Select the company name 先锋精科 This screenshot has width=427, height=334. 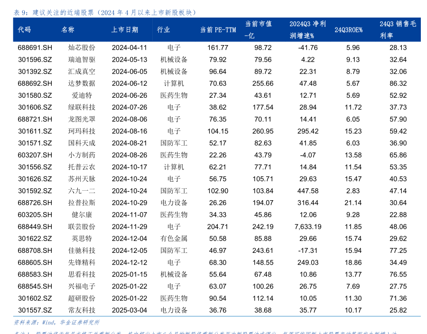point(82,262)
